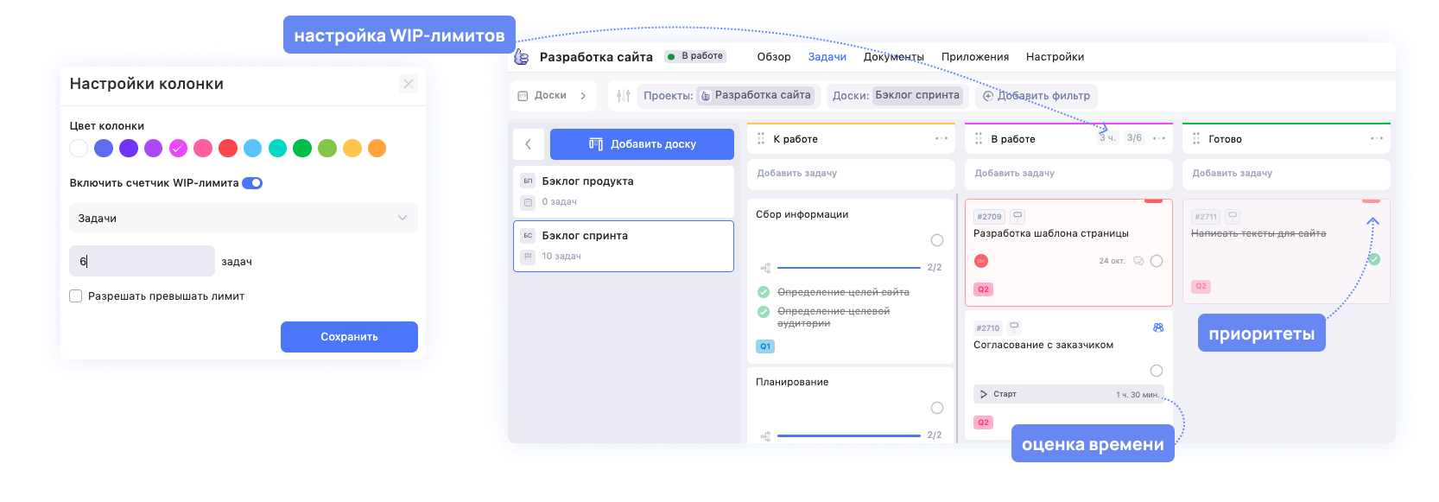Viewport: 1439px width, 502px height.
Task: Choose the blue column color swatch
Action: pyautogui.click(x=104, y=149)
